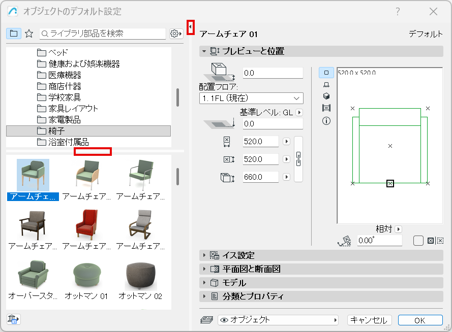Open 基準レベル GL arrow menu
This screenshot has height=332, width=452.
tap(299, 113)
